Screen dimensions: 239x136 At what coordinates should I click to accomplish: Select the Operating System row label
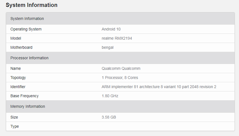26,29
